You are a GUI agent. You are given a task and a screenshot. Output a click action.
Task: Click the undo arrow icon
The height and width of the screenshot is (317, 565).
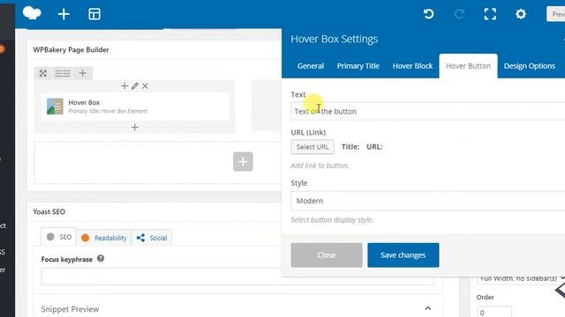click(428, 14)
